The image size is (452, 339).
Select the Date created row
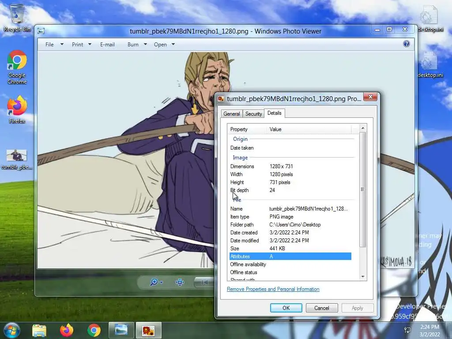290,233
